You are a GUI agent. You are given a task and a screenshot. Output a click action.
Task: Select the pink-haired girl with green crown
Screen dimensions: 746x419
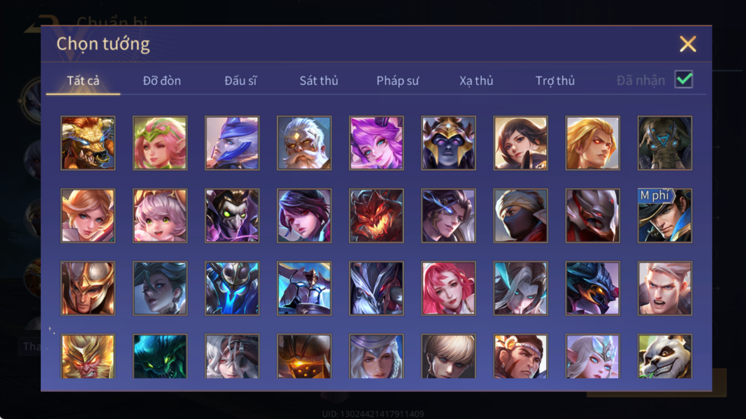coord(160,143)
